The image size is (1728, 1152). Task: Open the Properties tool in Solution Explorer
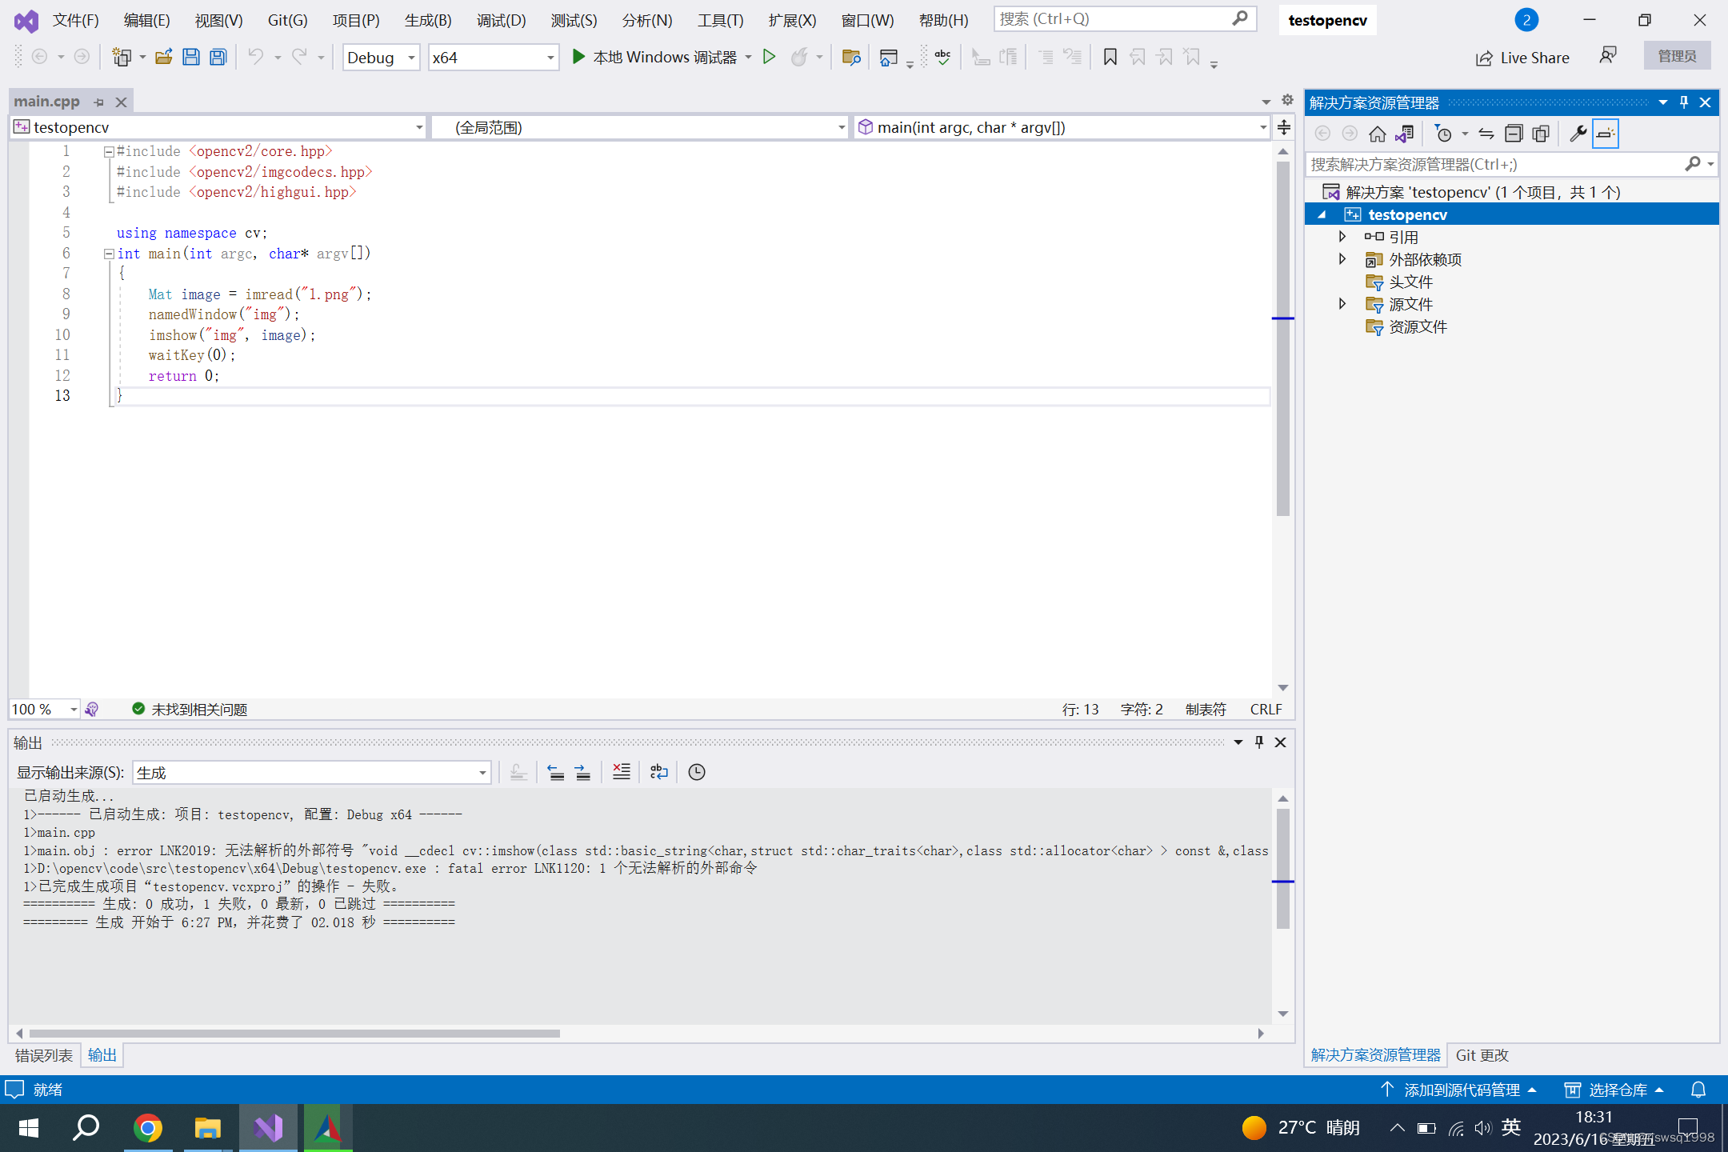click(1578, 134)
